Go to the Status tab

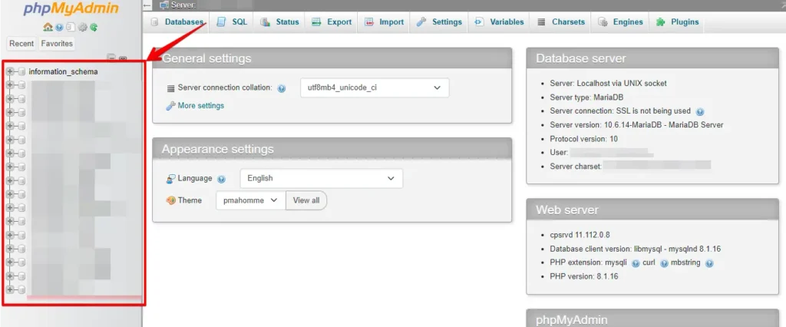click(x=279, y=22)
